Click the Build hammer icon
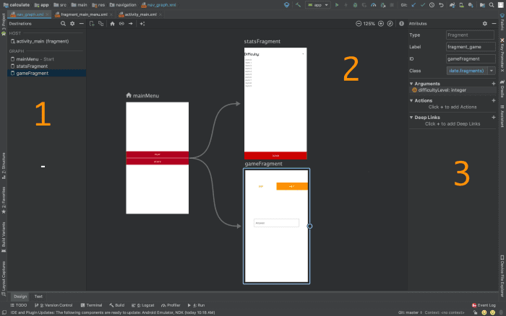This screenshot has height=316, width=506. click(298, 4)
